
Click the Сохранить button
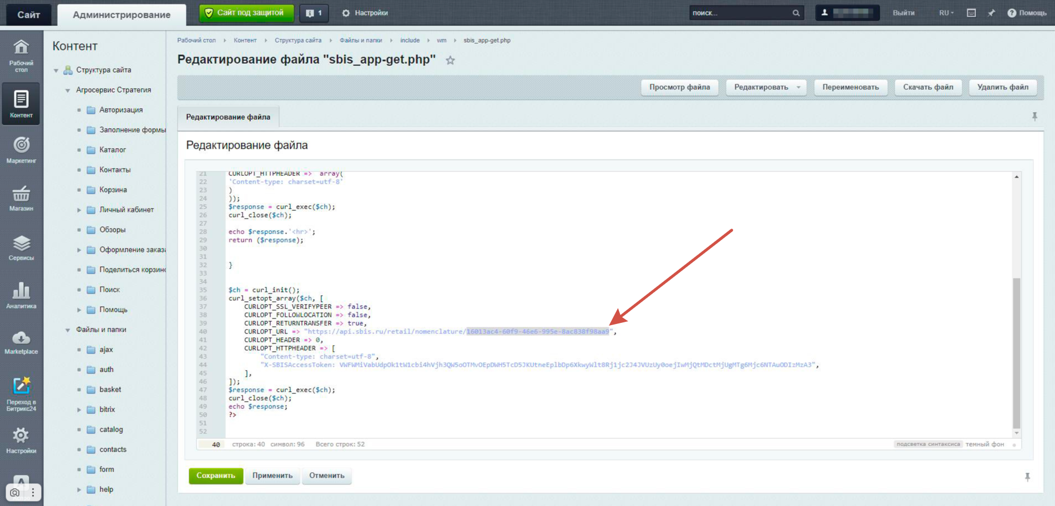click(216, 475)
